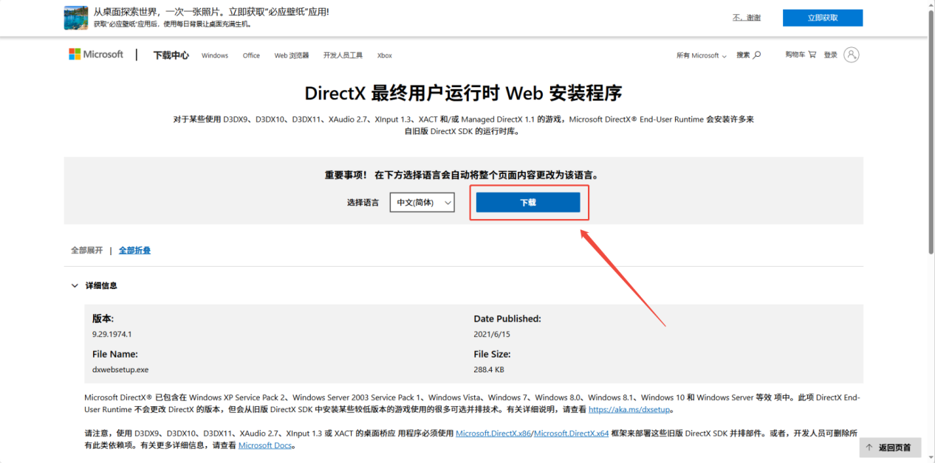Open the Office menu item
Viewport: 935px width, 463px height.
[x=251, y=55]
